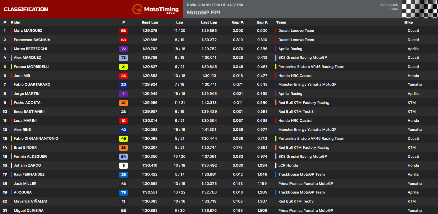The image size is (438, 214).
Task: Click the Last Lap column header
Action: coord(209,22)
